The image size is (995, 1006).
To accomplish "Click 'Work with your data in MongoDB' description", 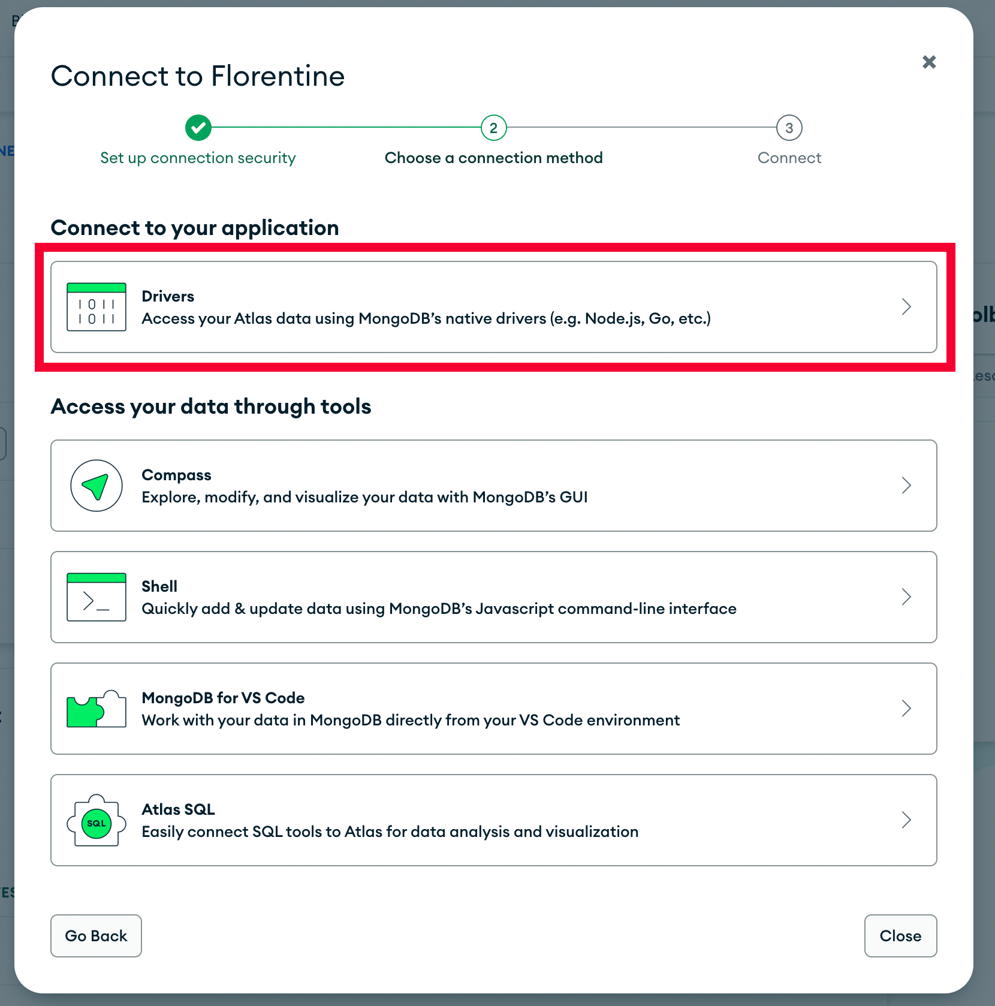I will click(411, 720).
